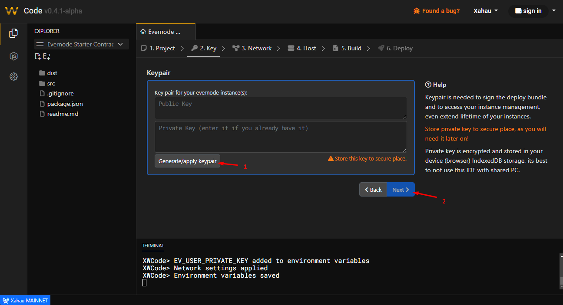Select the Evernode editor tab
The image size is (563, 305).
[x=166, y=32]
